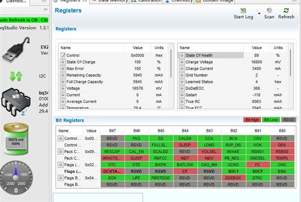Click the Bit Low legend swatch
301x202 pixels.
point(271,120)
